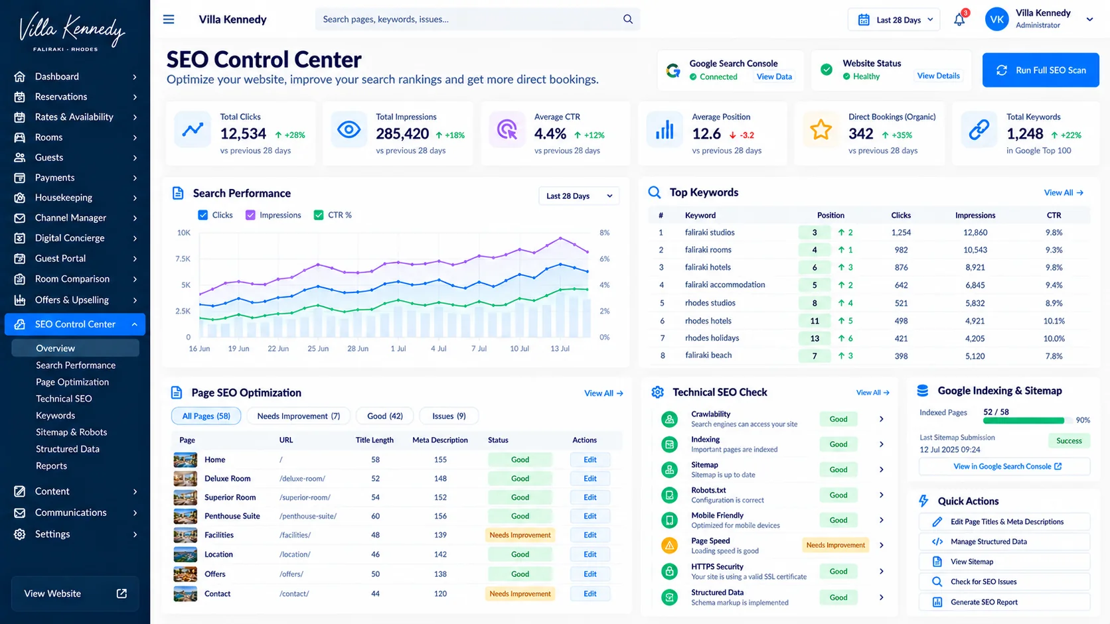The width and height of the screenshot is (1110, 624).
Task: Click Edit button for Penthouse Suite row
Action: [x=590, y=516]
